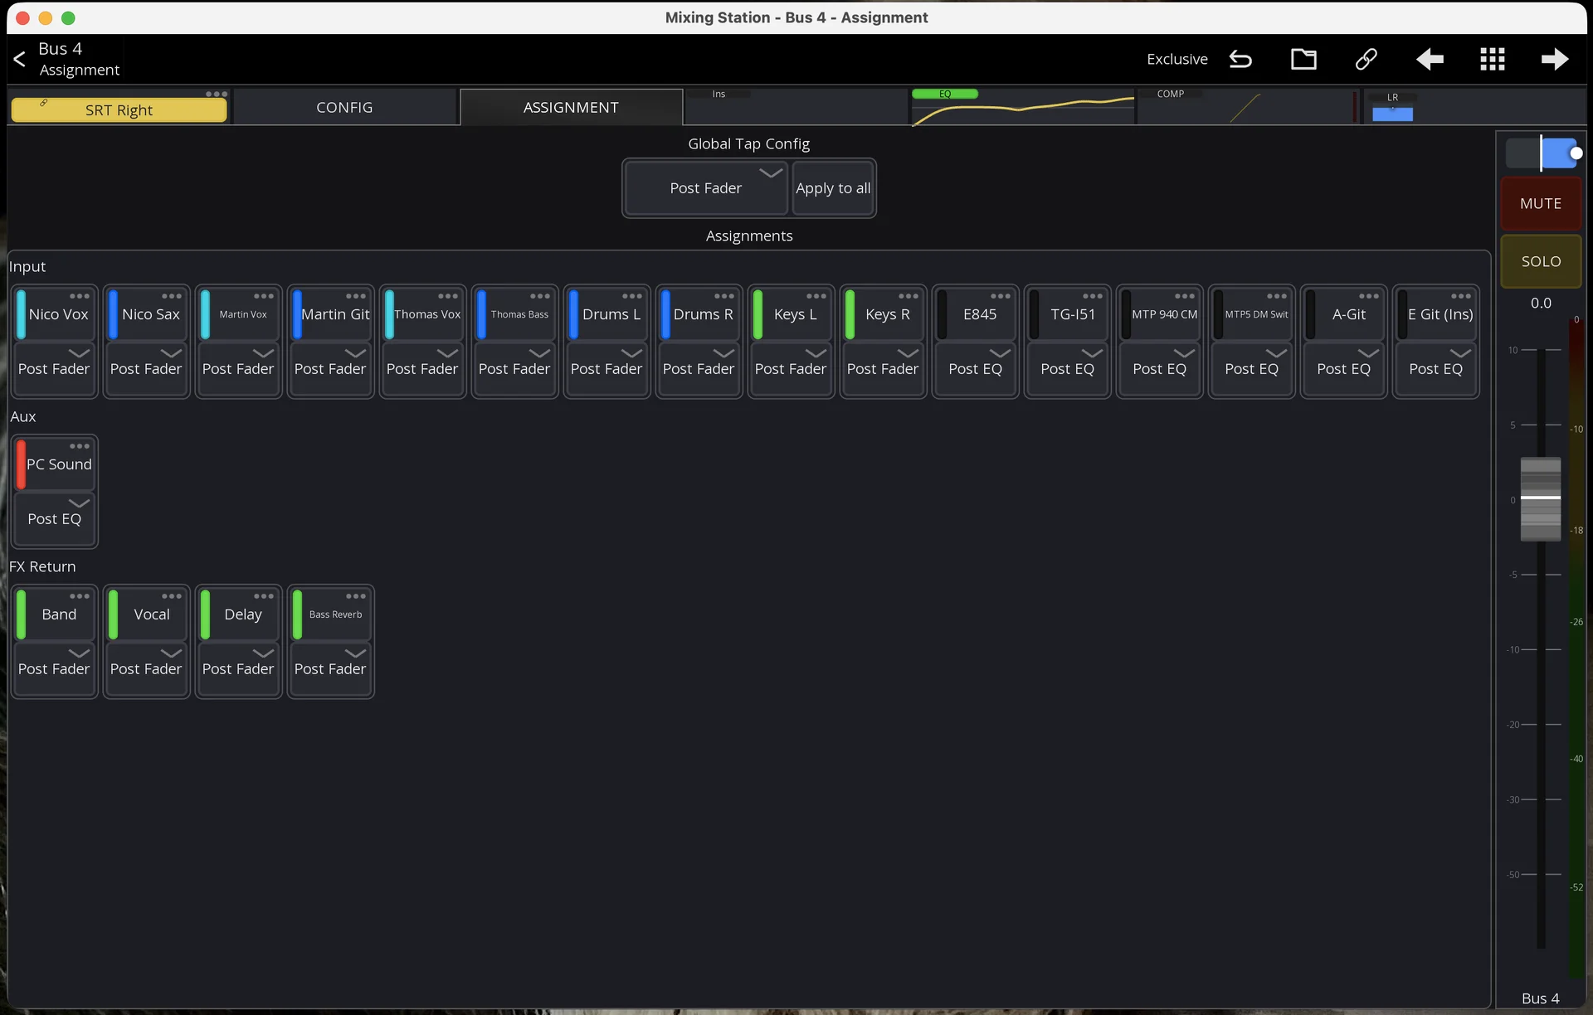Switch to the CONFIG tab
Image resolution: width=1593 pixels, height=1015 pixels.
point(344,108)
